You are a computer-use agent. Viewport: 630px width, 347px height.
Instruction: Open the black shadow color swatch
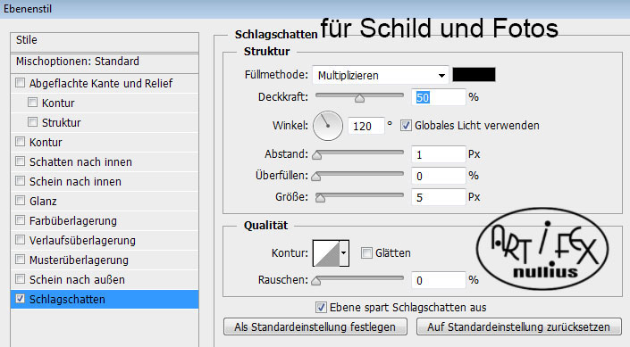(475, 75)
